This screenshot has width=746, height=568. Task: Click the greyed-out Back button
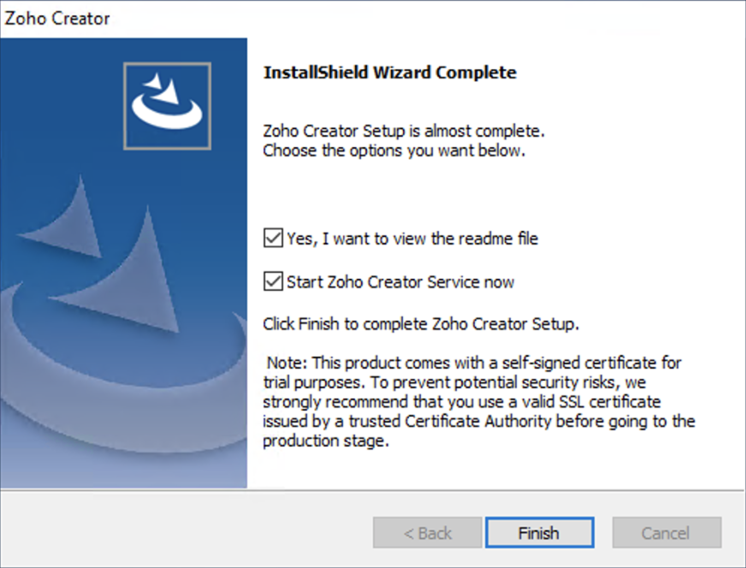tap(427, 533)
